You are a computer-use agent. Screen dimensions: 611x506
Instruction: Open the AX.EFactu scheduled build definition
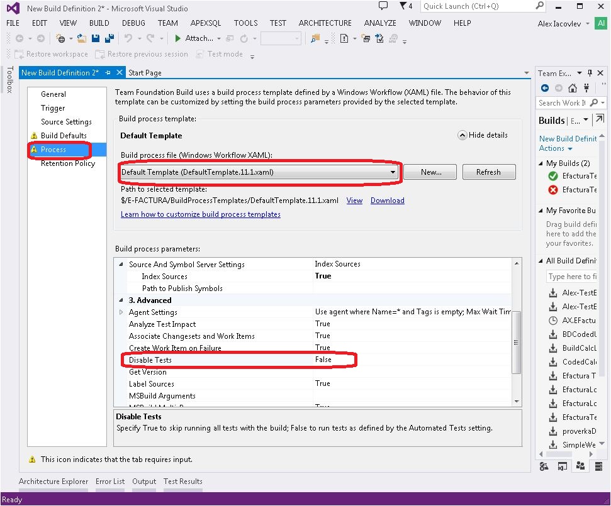[572, 321]
